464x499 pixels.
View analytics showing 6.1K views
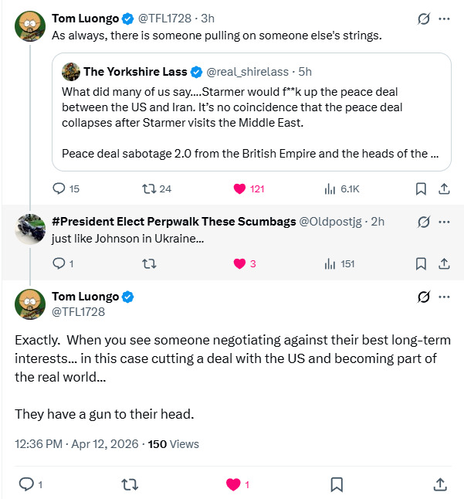(330, 188)
